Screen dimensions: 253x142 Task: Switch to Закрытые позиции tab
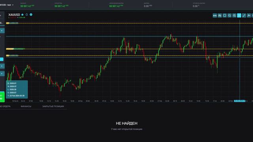tap(53, 106)
